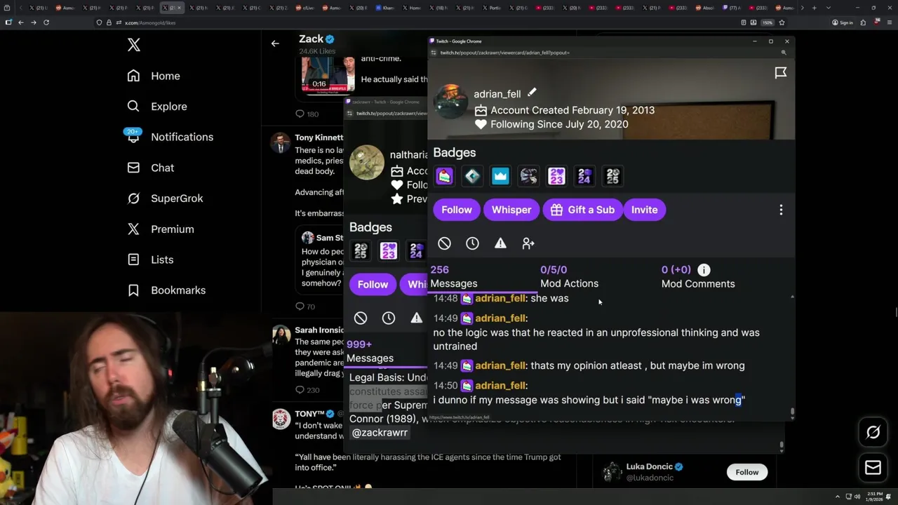Click the reply icon showing 70 comments

click(x=300, y=307)
